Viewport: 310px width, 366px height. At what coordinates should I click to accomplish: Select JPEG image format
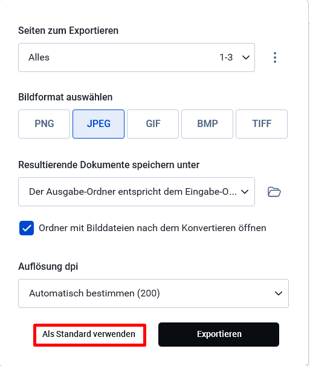[x=98, y=124]
